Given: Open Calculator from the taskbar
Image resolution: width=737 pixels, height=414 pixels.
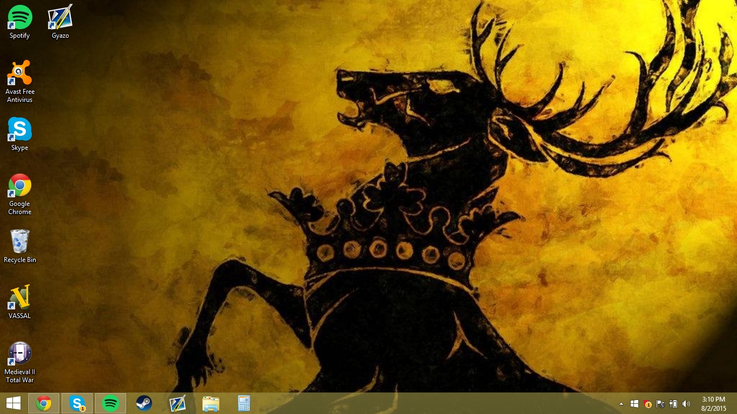Looking at the screenshot, I should click(244, 403).
